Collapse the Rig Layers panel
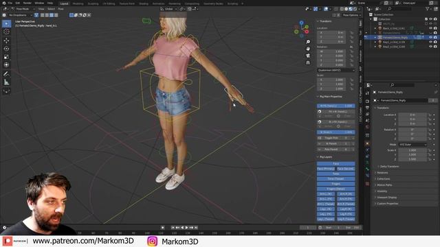The height and width of the screenshot is (247, 440). [x=318, y=157]
